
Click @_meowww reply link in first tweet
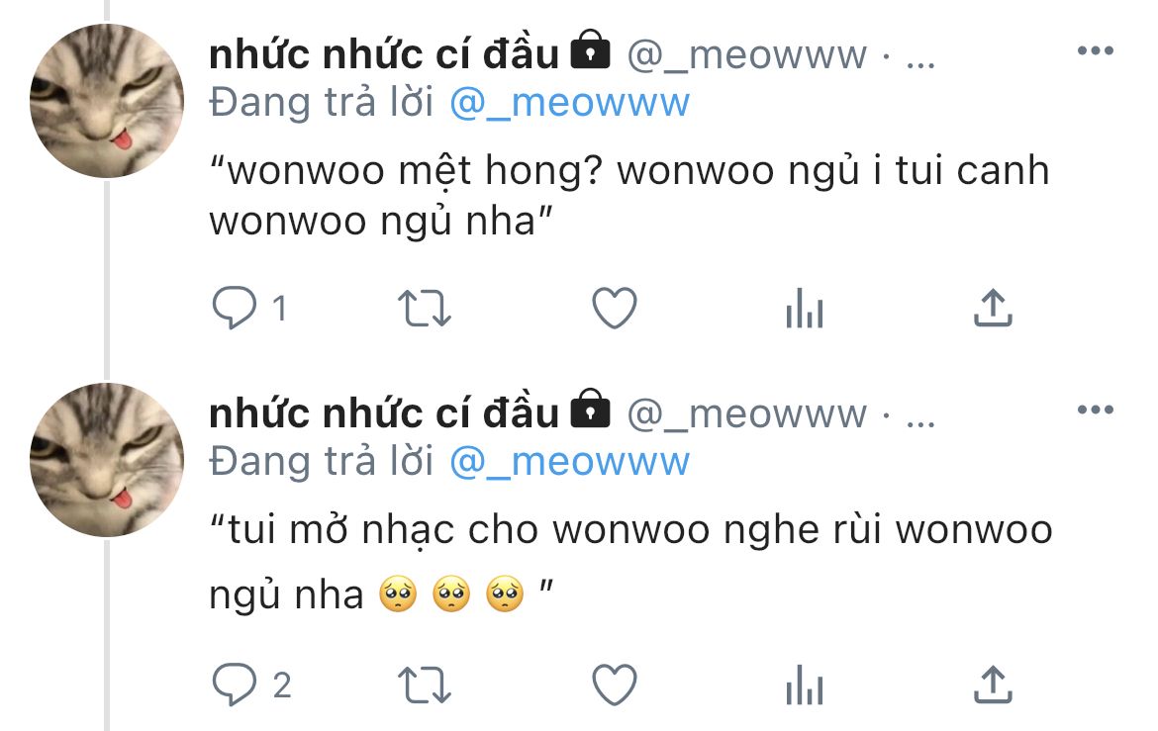pos(569,103)
